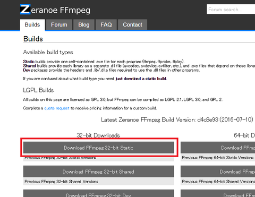Viewport: 255px width, 197px height.
Task: Click 'just download a static build' link
Action: click(x=141, y=79)
